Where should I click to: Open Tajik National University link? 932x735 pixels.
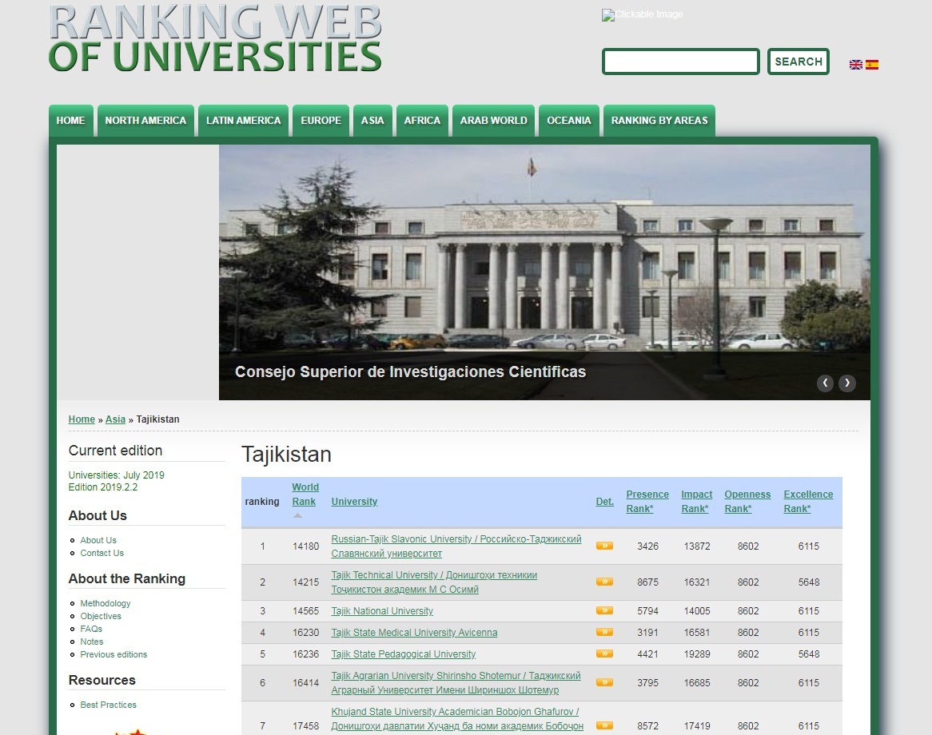tap(381, 611)
